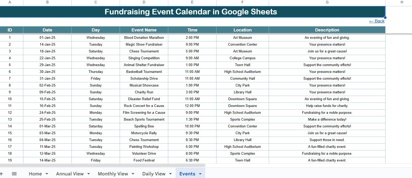This screenshot has height=178, width=412.
Task: Select the Monthly View sheet tab
Action: pyautogui.click(x=113, y=174)
